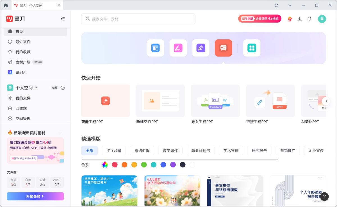Select the multicolor all-colors swatch
This screenshot has height=207, width=337.
tap(105, 165)
